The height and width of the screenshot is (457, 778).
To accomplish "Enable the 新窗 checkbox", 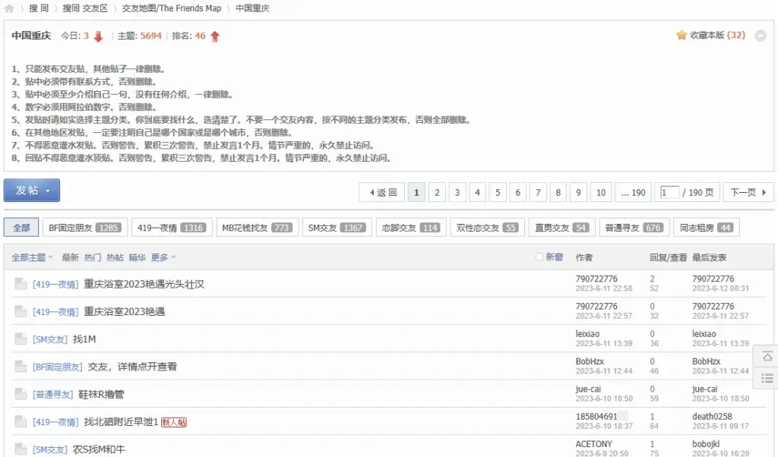I will pos(539,257).
